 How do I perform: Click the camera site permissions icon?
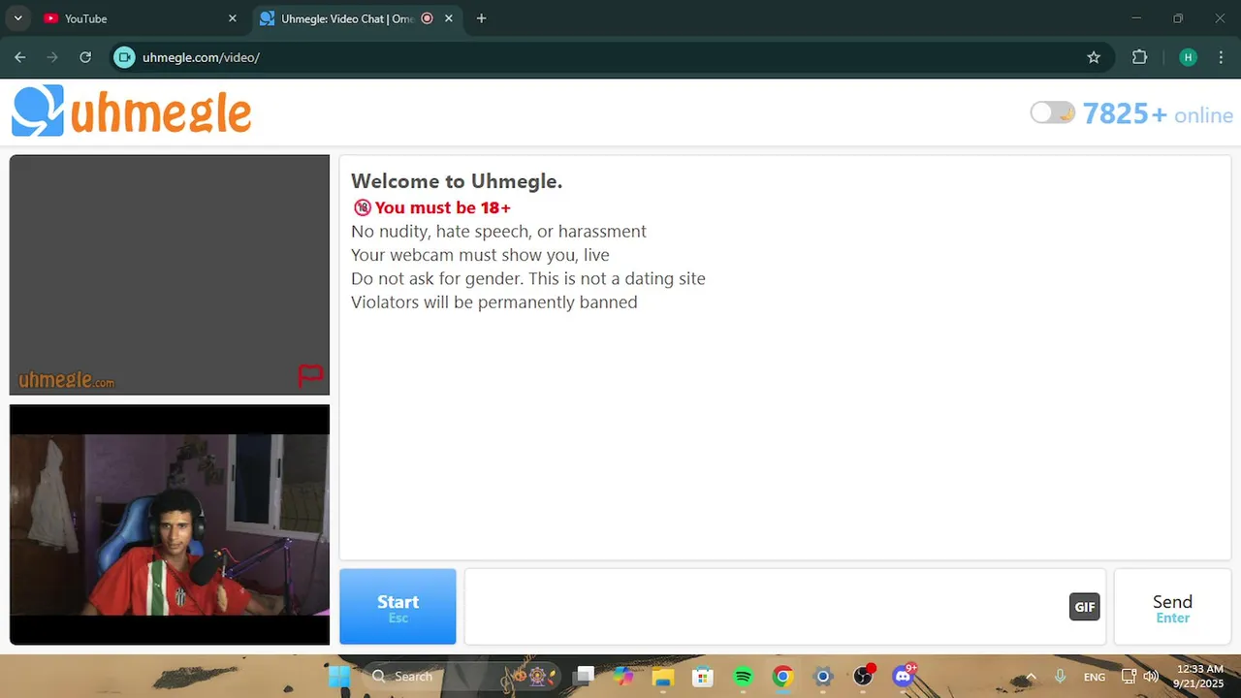(124, 57)
